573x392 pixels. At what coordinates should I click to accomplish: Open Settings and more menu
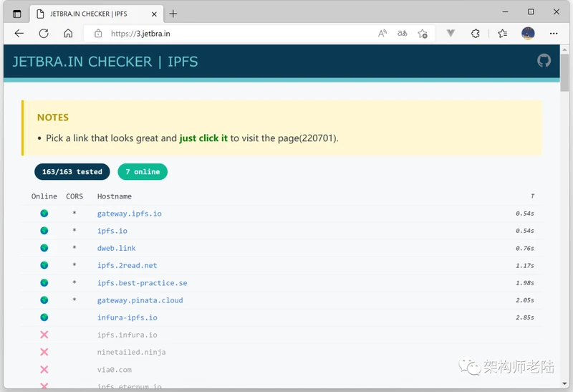point(553,34)
